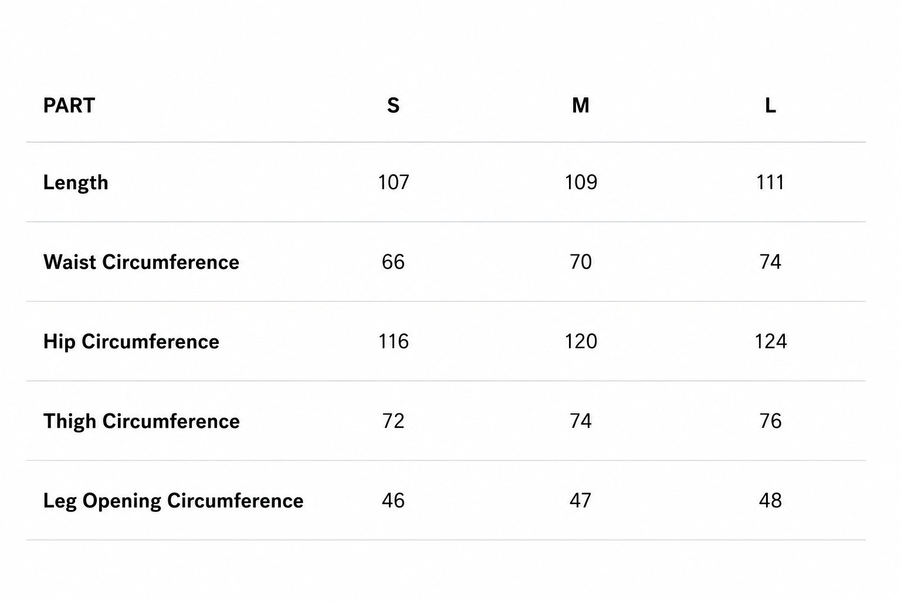901x601 pixels.
Task: Select the S size column header
Action: [393, 106]
